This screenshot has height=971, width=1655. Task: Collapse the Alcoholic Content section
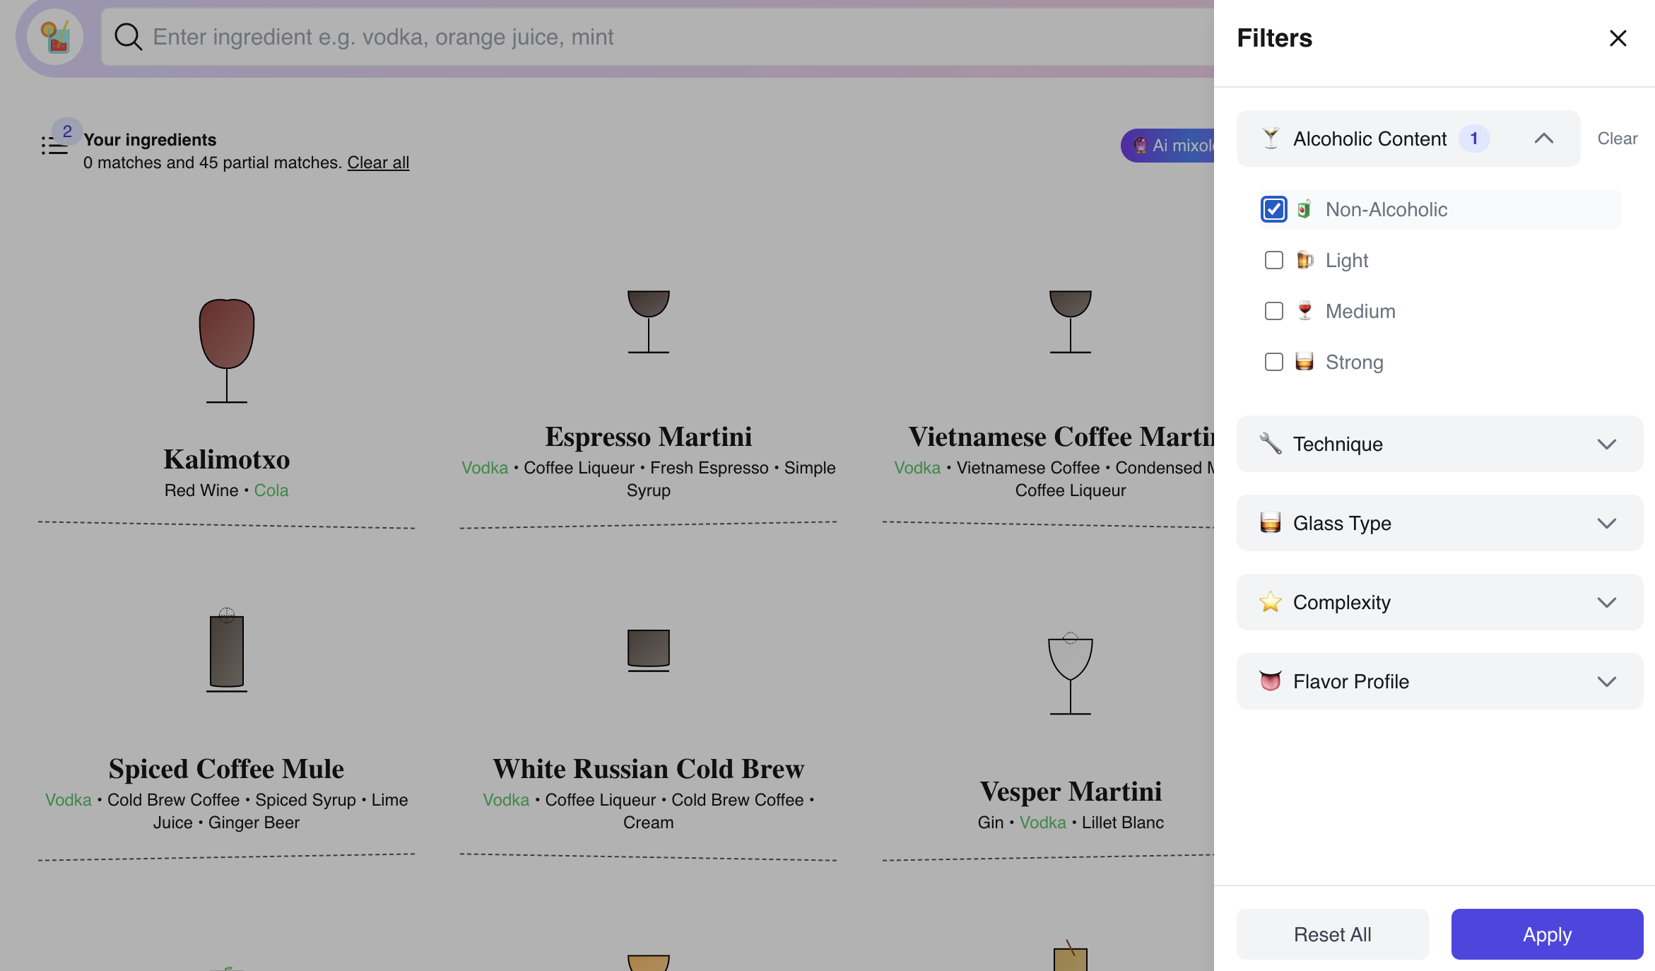point(1543,139)
